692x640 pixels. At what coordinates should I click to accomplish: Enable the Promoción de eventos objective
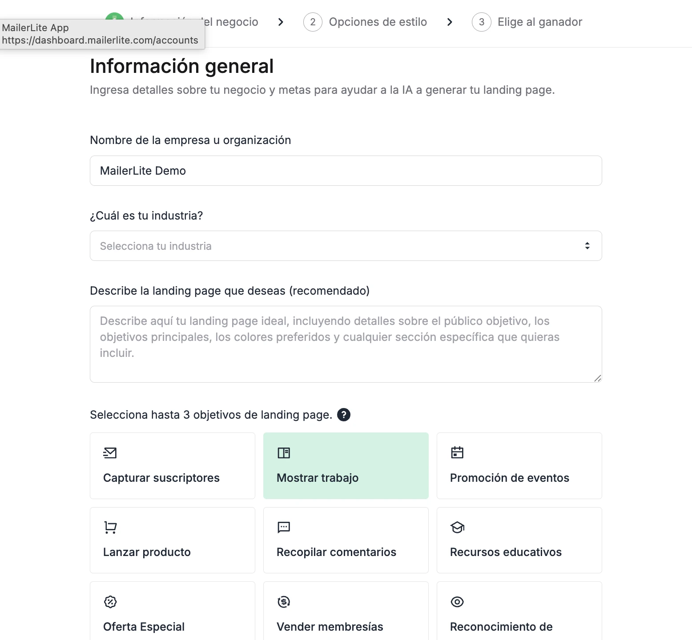tap(519, 466)
